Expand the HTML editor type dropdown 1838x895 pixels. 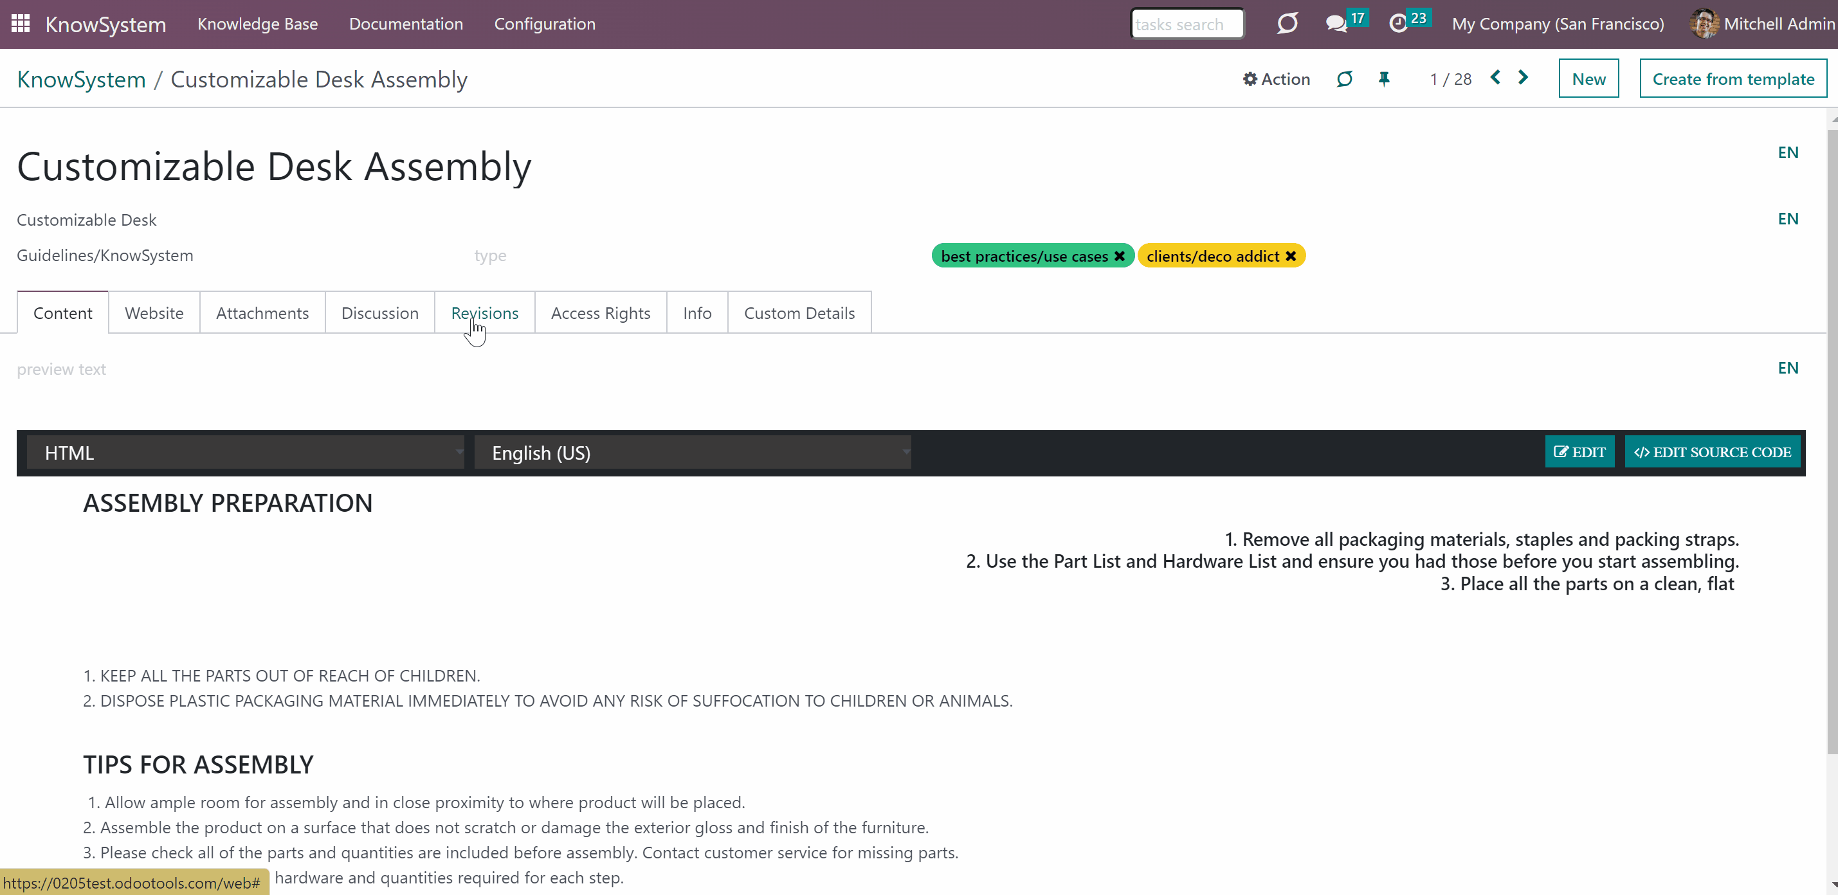pos(246,452)
